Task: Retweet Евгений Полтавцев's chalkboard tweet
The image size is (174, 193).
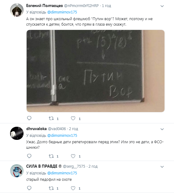Action: (x=51, y=118)
